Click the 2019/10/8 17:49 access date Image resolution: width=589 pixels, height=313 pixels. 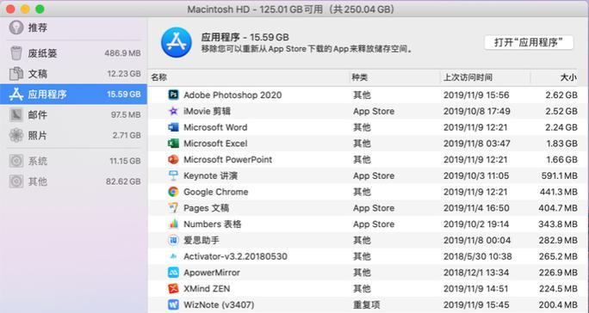click(x=477, y=111)
